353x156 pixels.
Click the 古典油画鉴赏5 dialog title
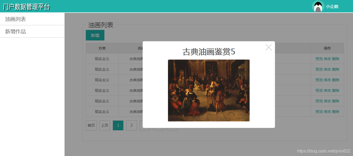[209, 52]
